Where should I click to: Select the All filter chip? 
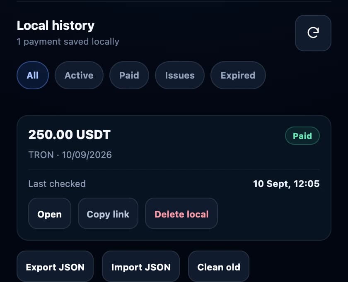[x=33, y=75]
